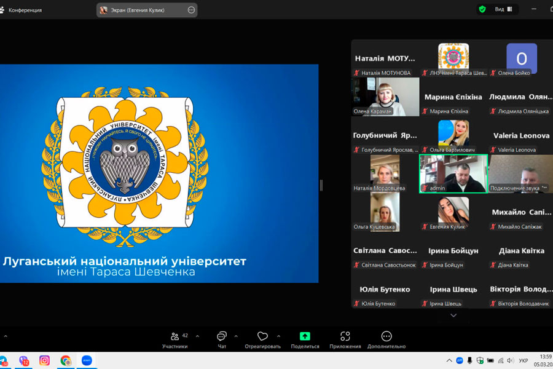Click the green encryption shield icon

click(x=482, y=9)
